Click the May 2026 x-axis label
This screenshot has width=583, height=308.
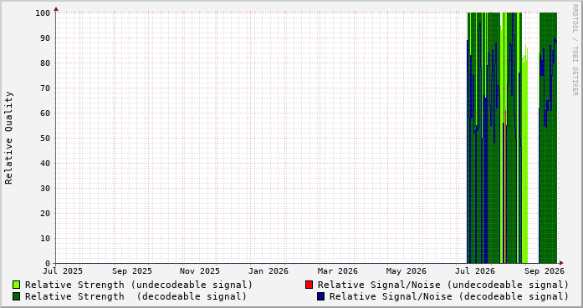click(x=406, y=271)
